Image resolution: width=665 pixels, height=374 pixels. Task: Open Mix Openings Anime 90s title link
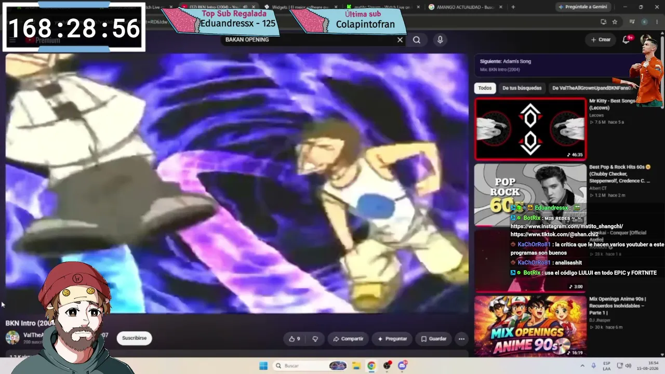(617, 306)
